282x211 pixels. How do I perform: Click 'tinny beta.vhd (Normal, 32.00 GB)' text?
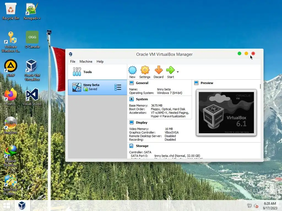[177, 156]
